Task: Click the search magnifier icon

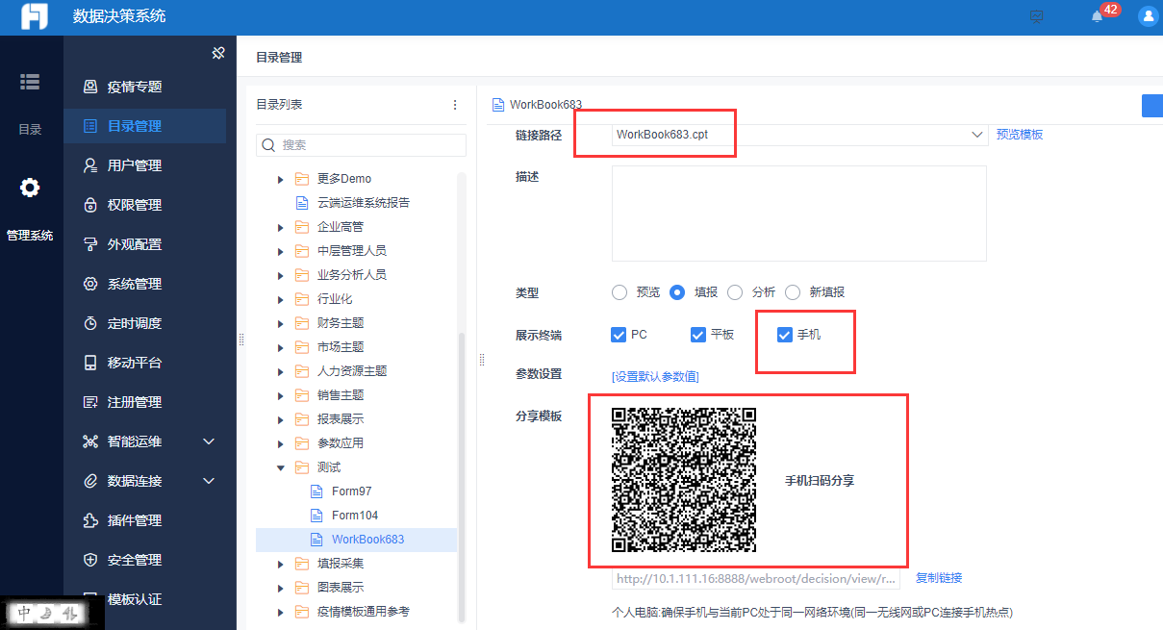Action: pyautogui.click(x=268, y=144)
